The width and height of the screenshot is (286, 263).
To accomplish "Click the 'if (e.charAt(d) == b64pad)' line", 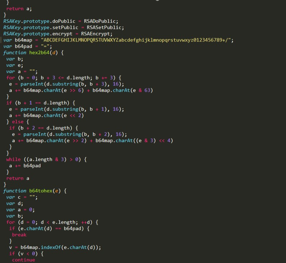I will 49,229.
